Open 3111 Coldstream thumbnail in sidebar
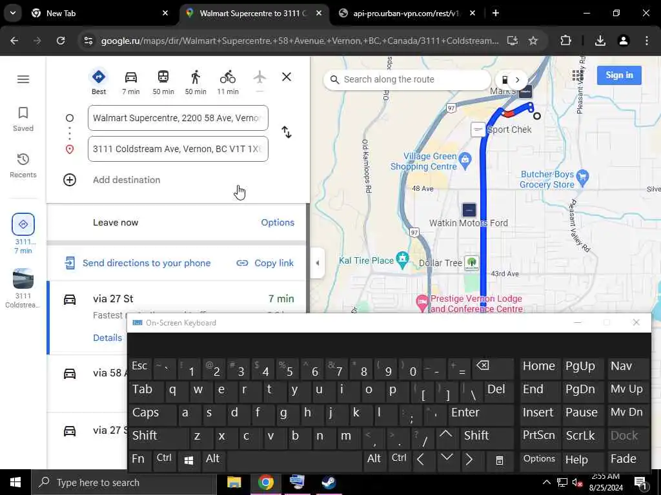This screenshot has height=495, width=661. [23, 279]
